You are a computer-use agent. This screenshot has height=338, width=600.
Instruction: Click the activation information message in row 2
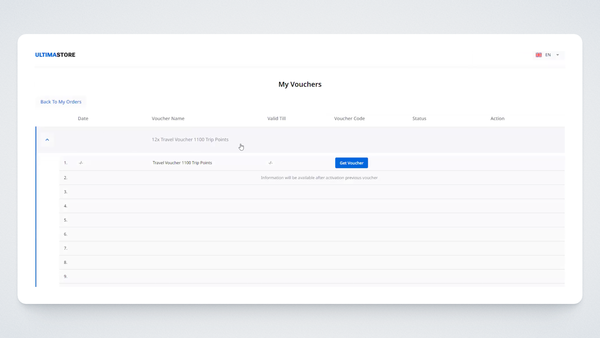click(x=319, y=178)
